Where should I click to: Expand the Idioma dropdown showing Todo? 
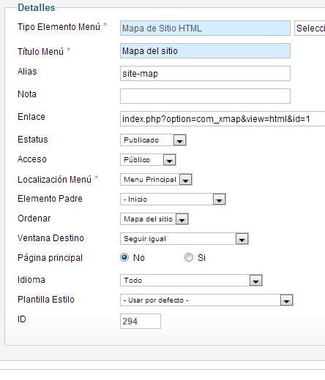(191, 280)
